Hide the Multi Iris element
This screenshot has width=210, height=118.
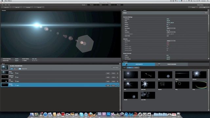(x=108, y=77)
